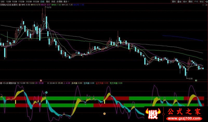Click the D: 35.80 indicator value
This screenshot has width=208, height=122.
pos(59,83)
